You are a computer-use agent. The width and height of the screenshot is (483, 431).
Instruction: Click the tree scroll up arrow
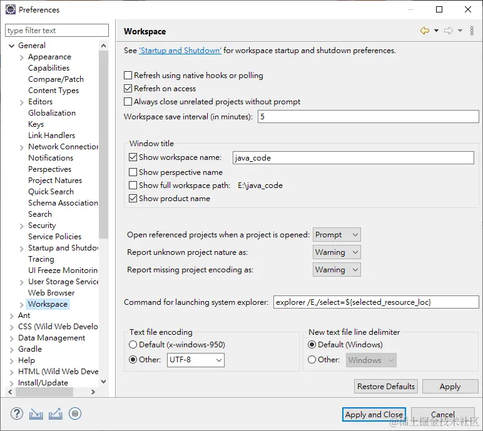coord(103,46)
